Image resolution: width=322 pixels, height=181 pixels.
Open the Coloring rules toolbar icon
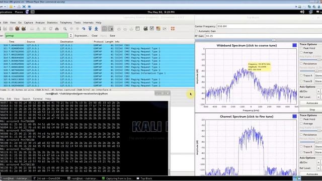[158, 29]
